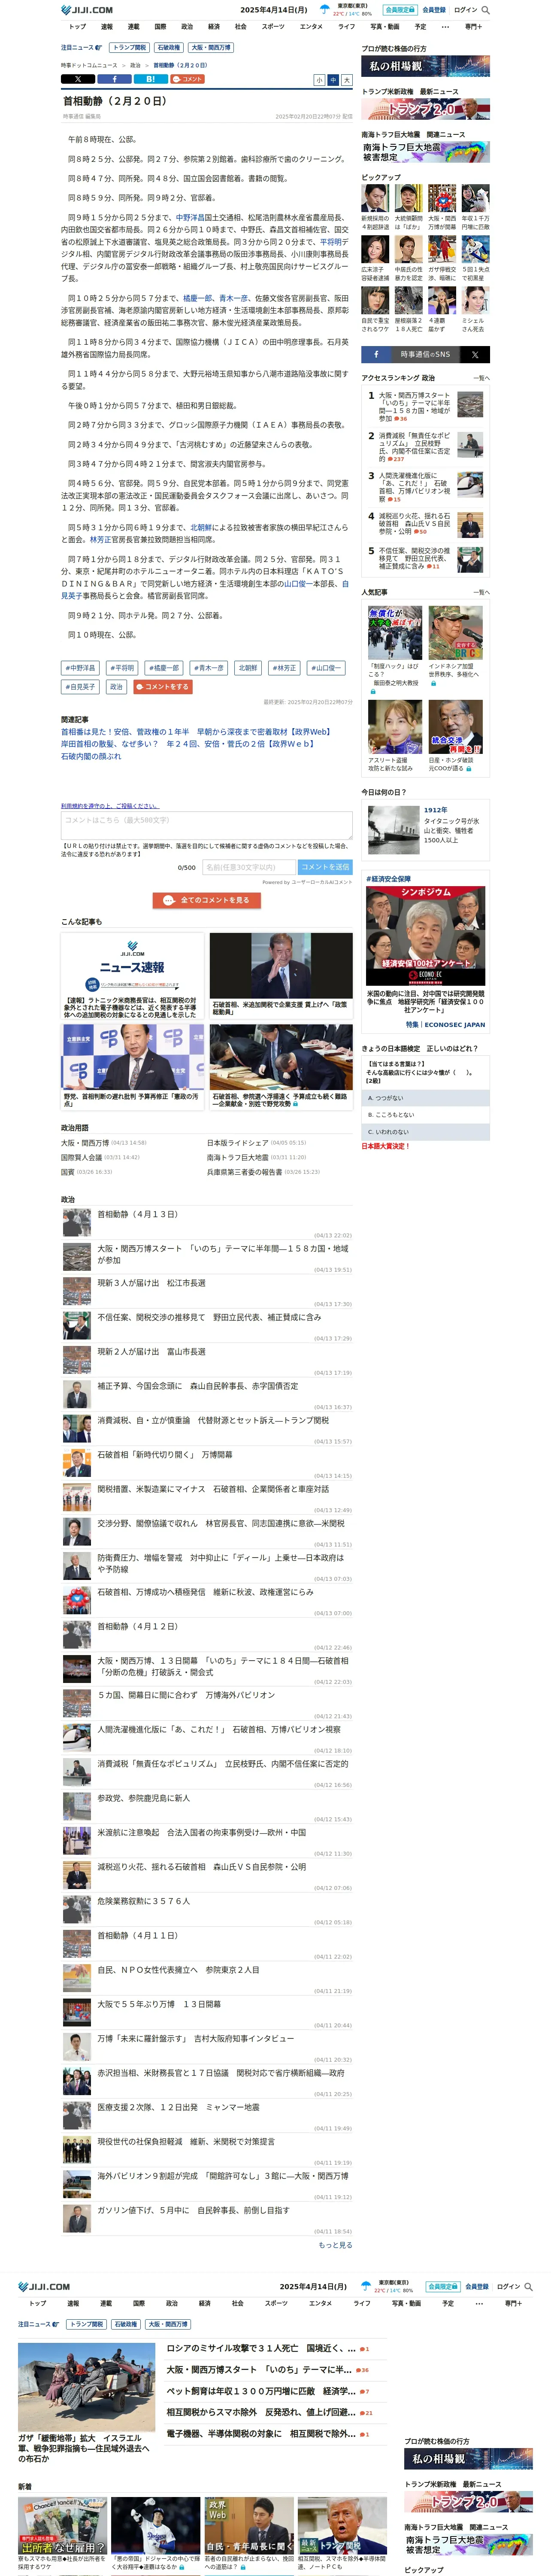Open 写真・動画 in the top navigation bar
This screenshot has height=2576, width=551.
click(x=385, y=27)
